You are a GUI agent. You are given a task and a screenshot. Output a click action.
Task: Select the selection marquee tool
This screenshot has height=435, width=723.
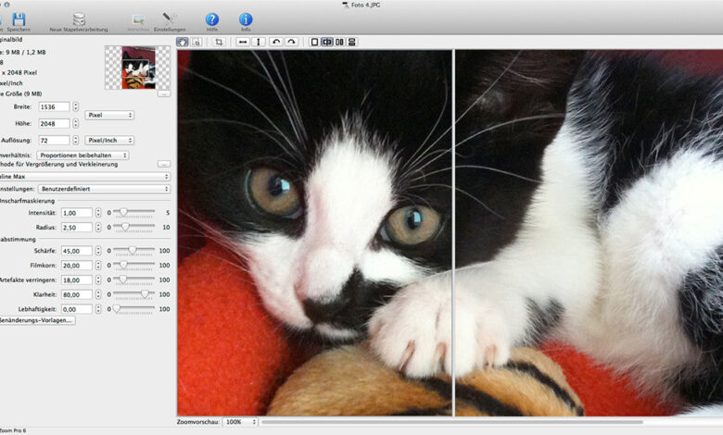click(x=196, y=42)
